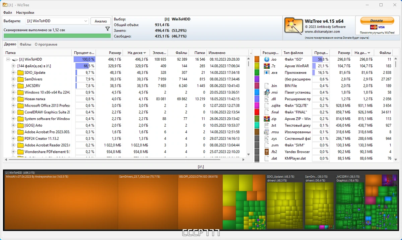Select the MinstAll iso treemap block
The width and height of the screenshot is (402, 240).
click(x=61, y=202)
